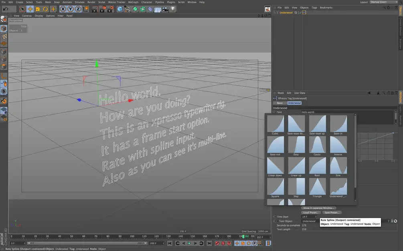
Task: Open the User Data menu
Action: click(300, 93)
